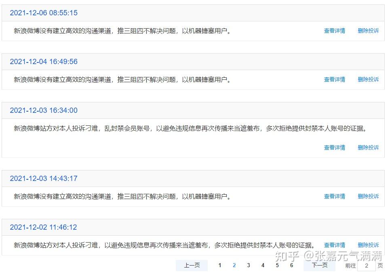The width and height of the screenshot is (392, 272).
Task: Jump to page 5 in pagination
Action: coord(277,265)
